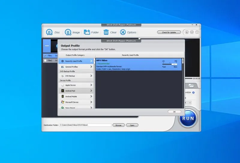Open the Options settings icon
240x163 pixels.
tap(123, 32)
